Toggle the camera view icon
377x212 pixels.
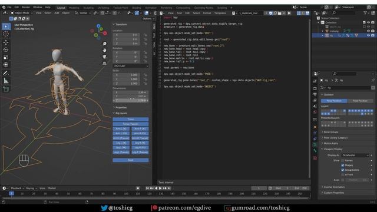tap(105, 57)
